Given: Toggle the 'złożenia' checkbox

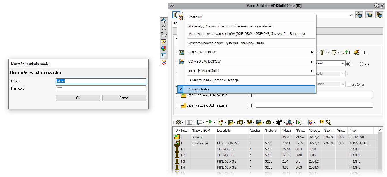Looking at the screenshot, I should (349, 85).
